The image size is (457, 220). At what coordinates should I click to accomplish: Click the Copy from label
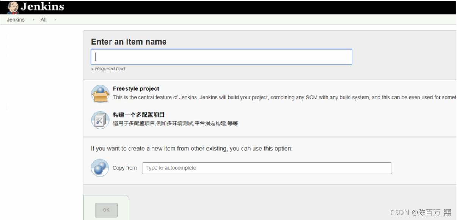(125, 168)
